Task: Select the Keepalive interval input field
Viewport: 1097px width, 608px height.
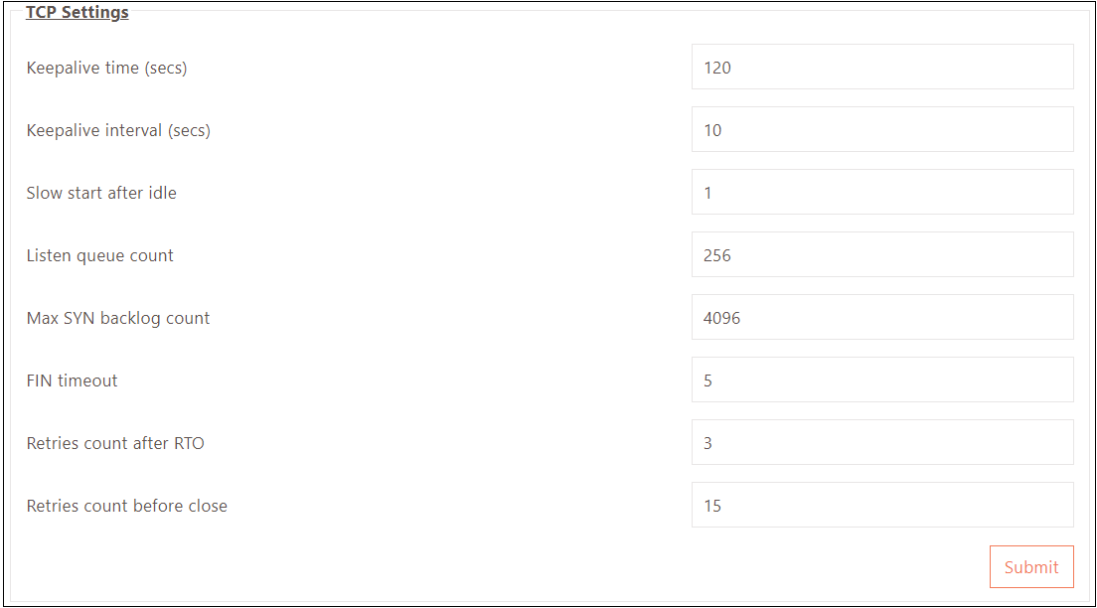Action: tap(881, 130)
